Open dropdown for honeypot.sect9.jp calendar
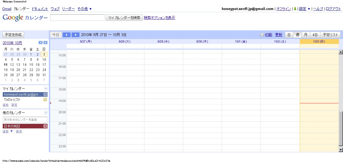Image resolution: width=343 pixels, height=162 pixels. [x=45, y=94]
